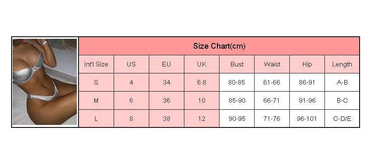Click the bust value 80-85
Screen dimensions: 372x165
click(x=236, y=82)
